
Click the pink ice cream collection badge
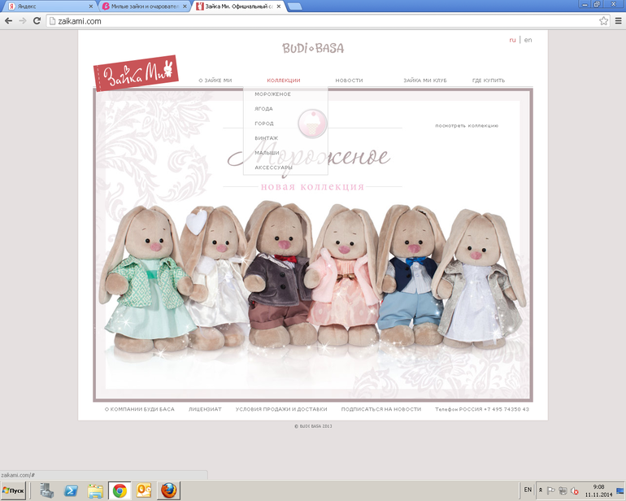pyautogui.click(x=313, y=124)
